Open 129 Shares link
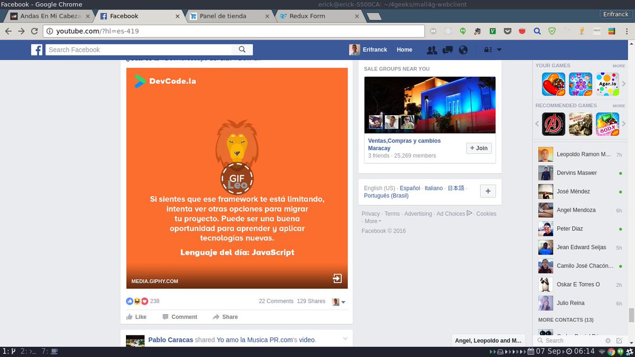635x357 pixels. pyautogui.click(x=311, y=301)
